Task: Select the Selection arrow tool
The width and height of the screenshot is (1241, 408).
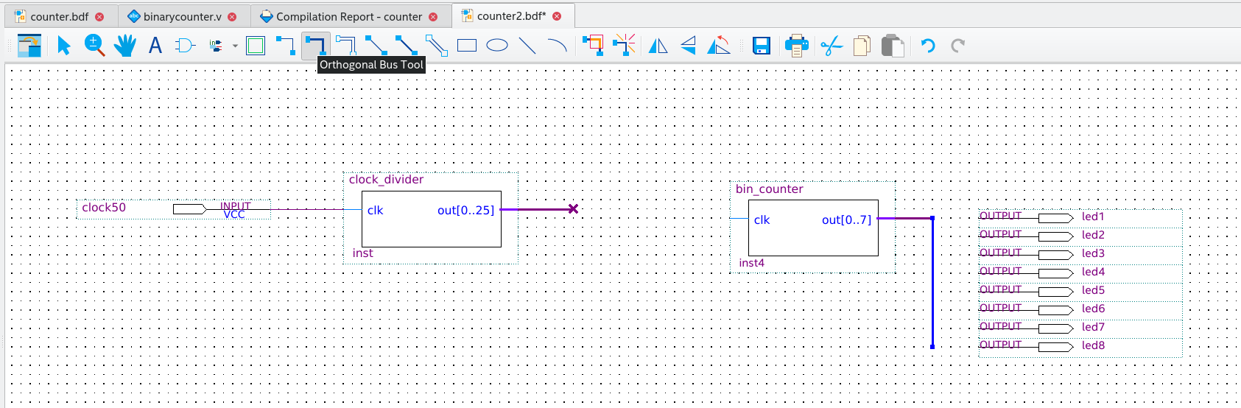Action: [63, 46]
